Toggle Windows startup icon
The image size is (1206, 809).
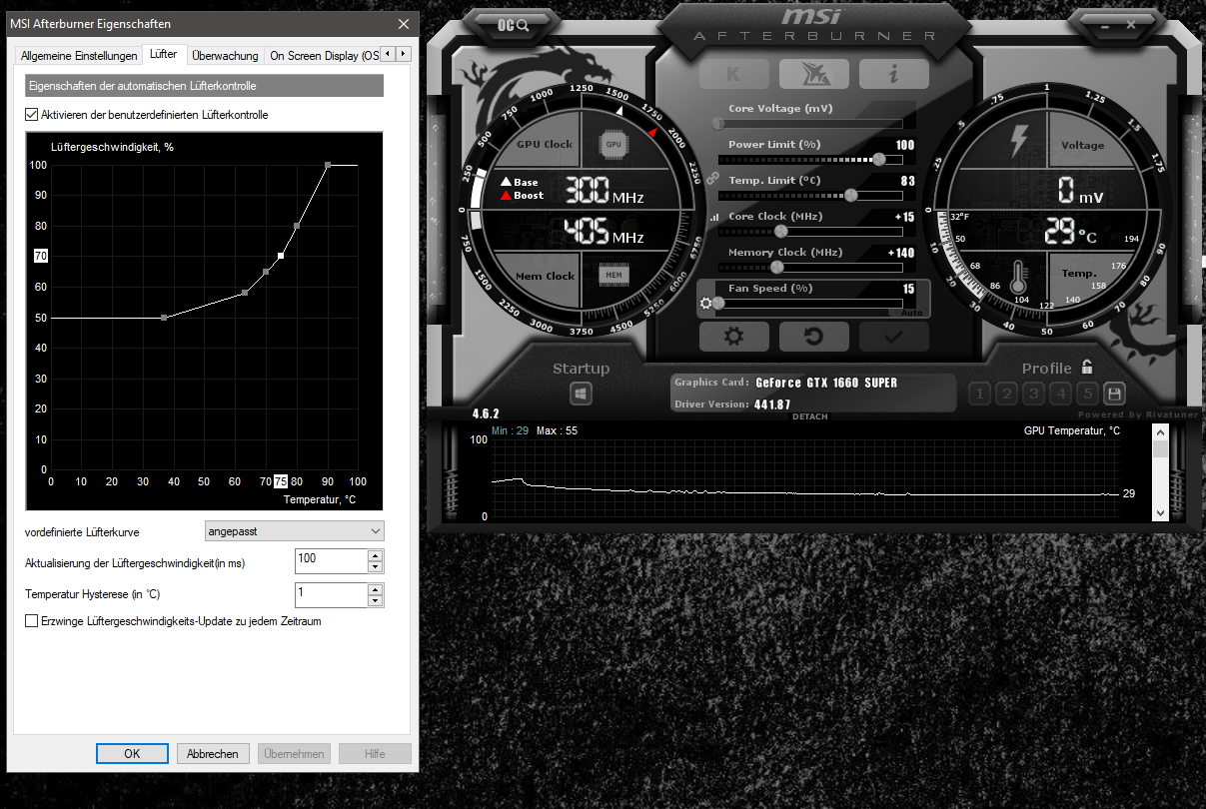(x=581, y=395)
